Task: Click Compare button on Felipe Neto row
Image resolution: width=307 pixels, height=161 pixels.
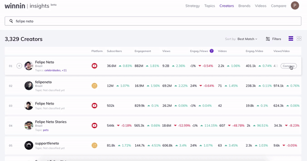Action: 288,66
